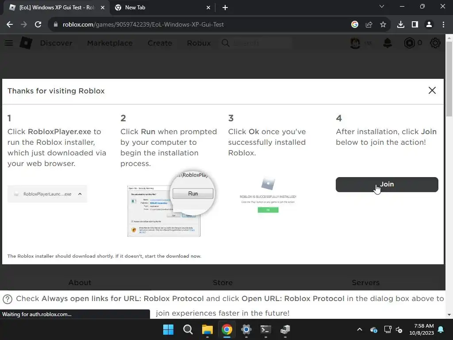453x340 pixels.
Task: Open the Roblox hamburger menu
Action: 9,43
